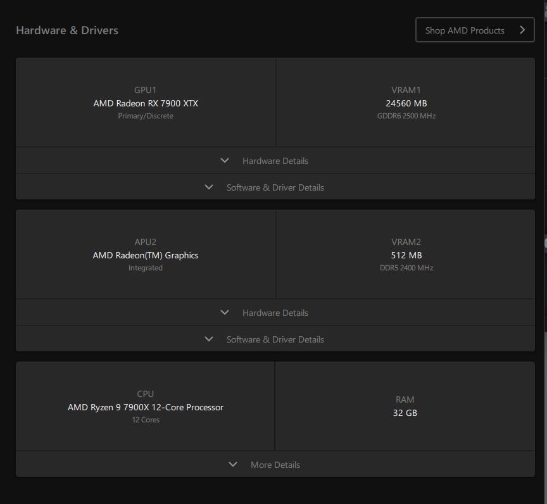Click the DDR5 2400 MHz text
This screenshot has width=547, height=504.
406,268
